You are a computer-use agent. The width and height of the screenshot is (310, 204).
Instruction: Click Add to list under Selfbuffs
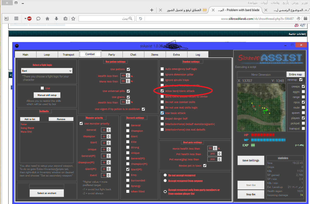pos(30,119)
